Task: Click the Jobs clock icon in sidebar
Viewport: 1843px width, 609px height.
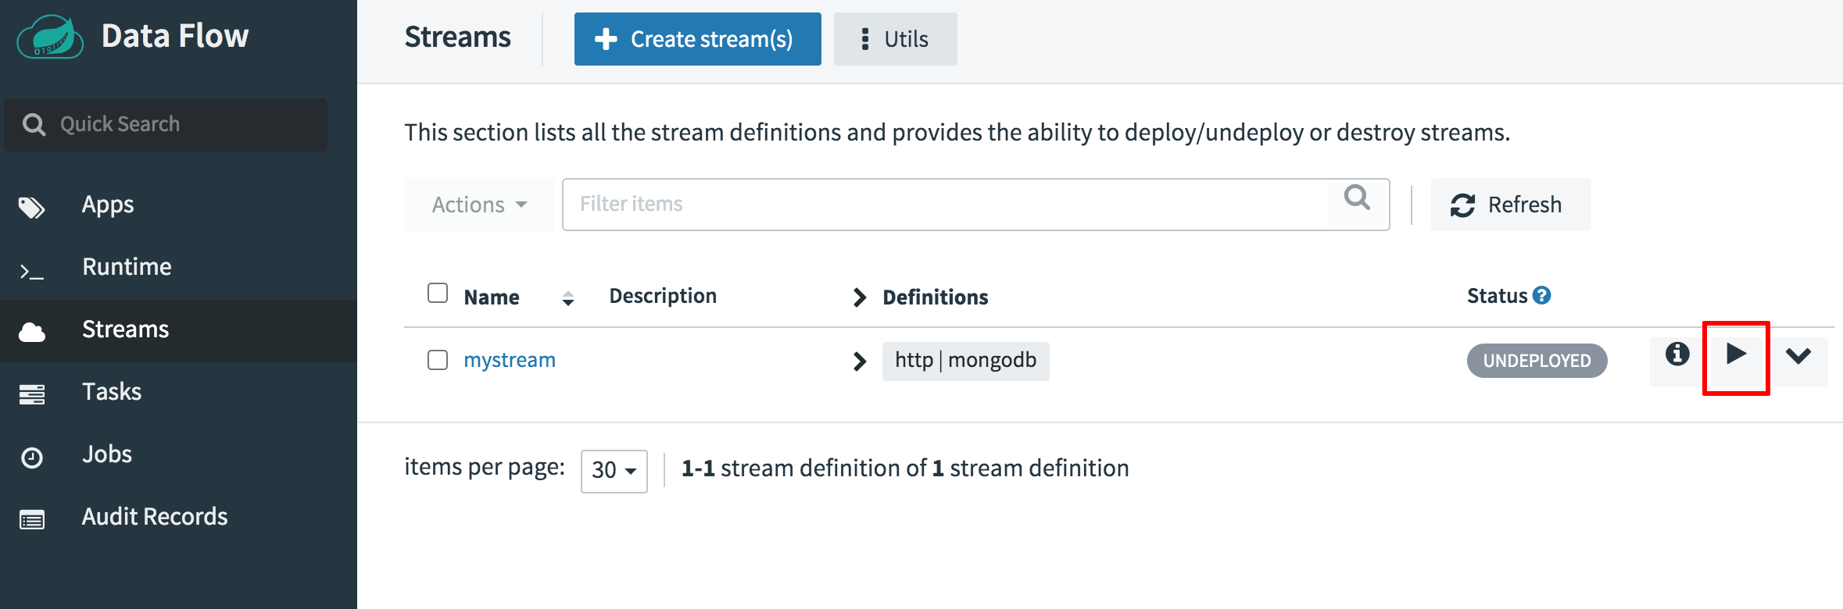Action: [32, 457]
